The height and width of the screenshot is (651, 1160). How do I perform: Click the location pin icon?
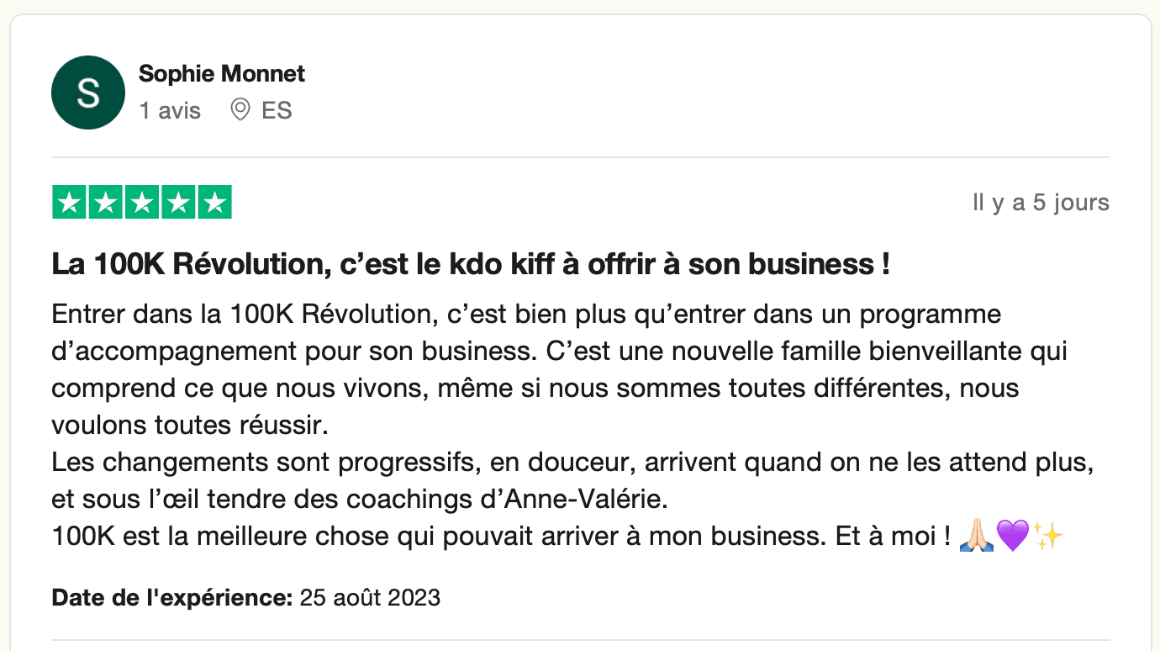[x=240, y=110]
